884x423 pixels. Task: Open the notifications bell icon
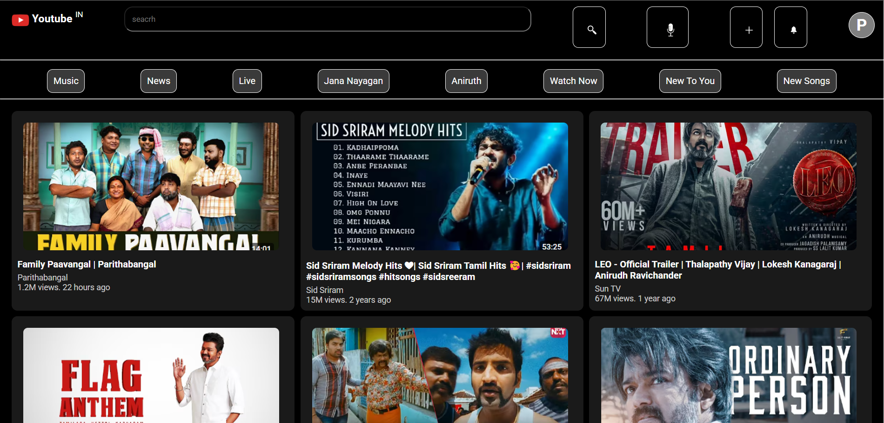pyautogui.click(x=790, y=27)
